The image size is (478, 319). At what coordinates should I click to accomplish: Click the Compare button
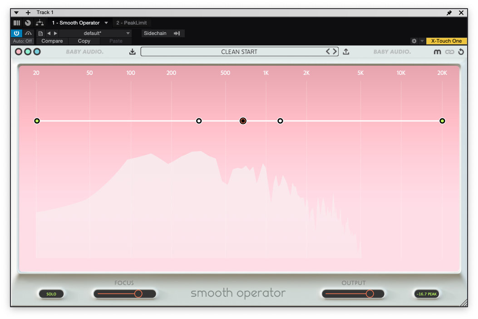tap(52, 41)
